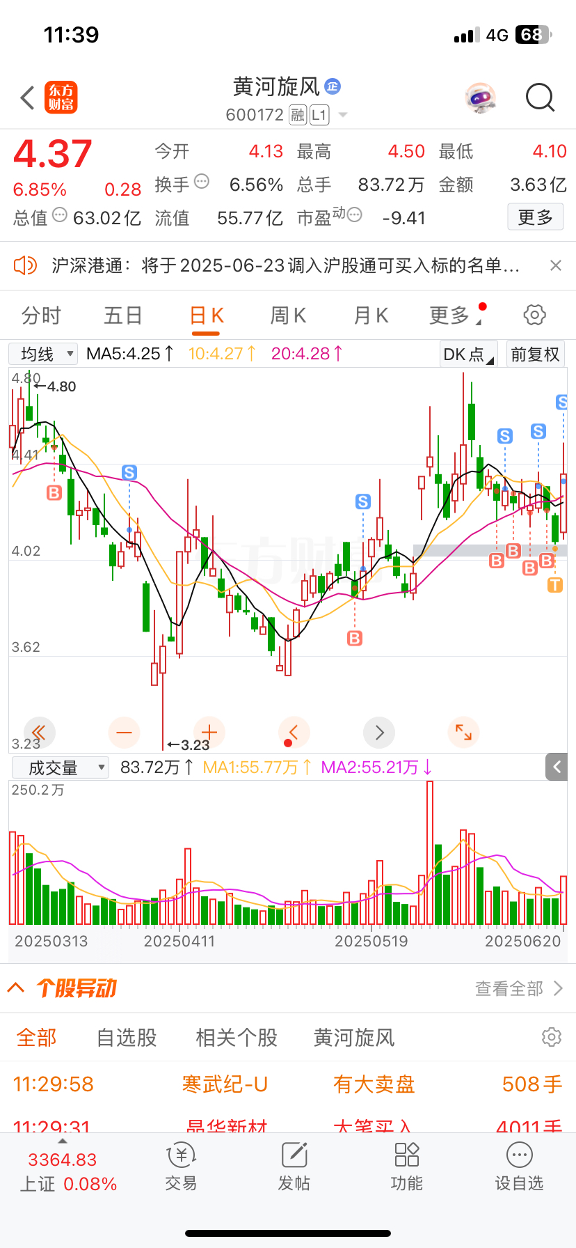Tap the stock code 600172
The width and height of the screenshot is (576, 1248).
pos(255,115)
